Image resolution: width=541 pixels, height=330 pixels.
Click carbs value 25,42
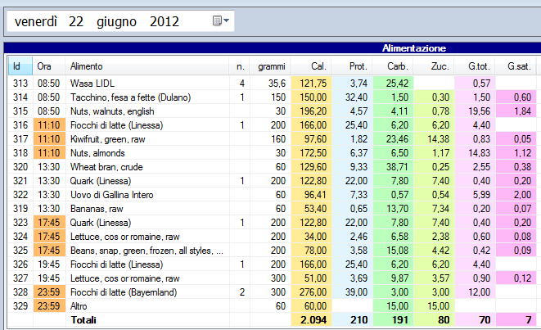394,84
